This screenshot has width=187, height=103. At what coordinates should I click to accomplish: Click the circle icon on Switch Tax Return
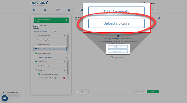67,20
